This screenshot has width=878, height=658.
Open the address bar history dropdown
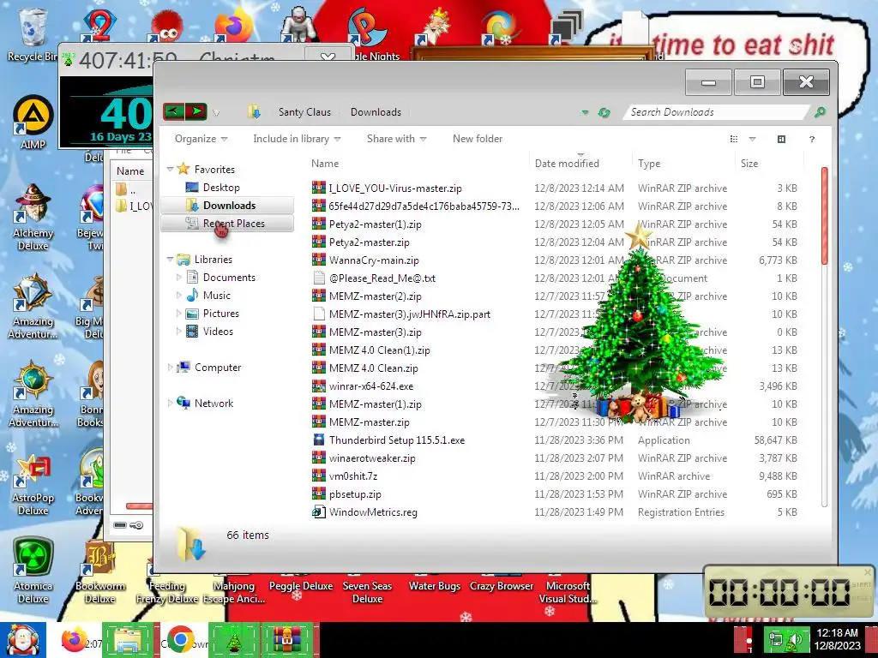585,112
